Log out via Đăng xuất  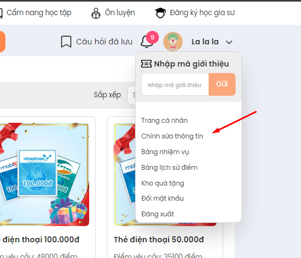pos(158,214)
